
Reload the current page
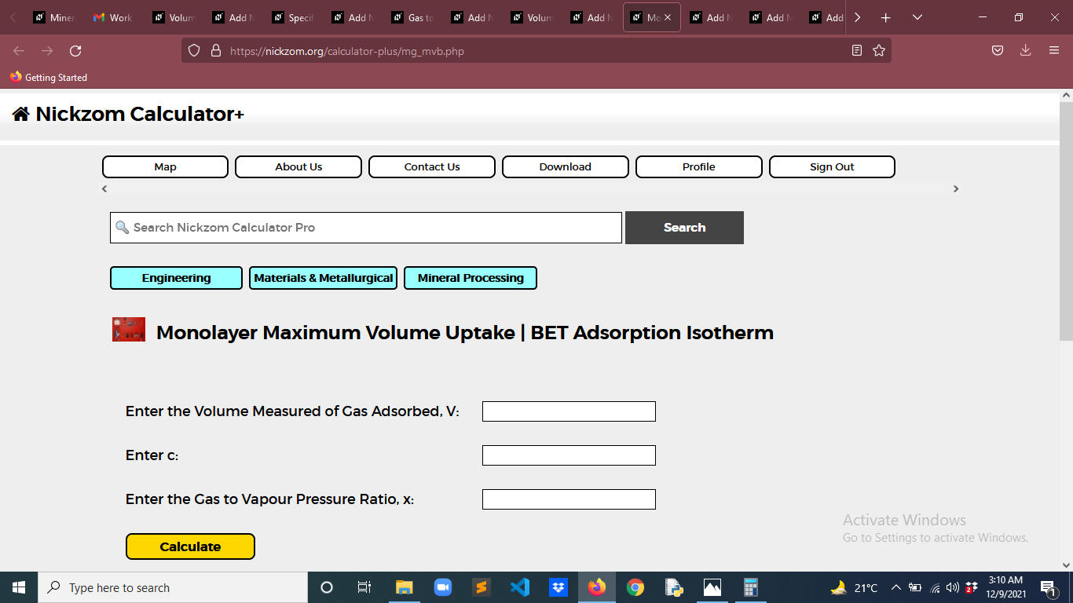(x=75, y=51)
